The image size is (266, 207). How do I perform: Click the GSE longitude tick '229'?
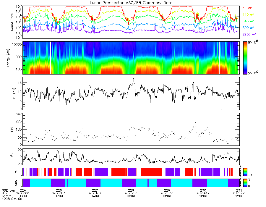(x=167, y=190)
